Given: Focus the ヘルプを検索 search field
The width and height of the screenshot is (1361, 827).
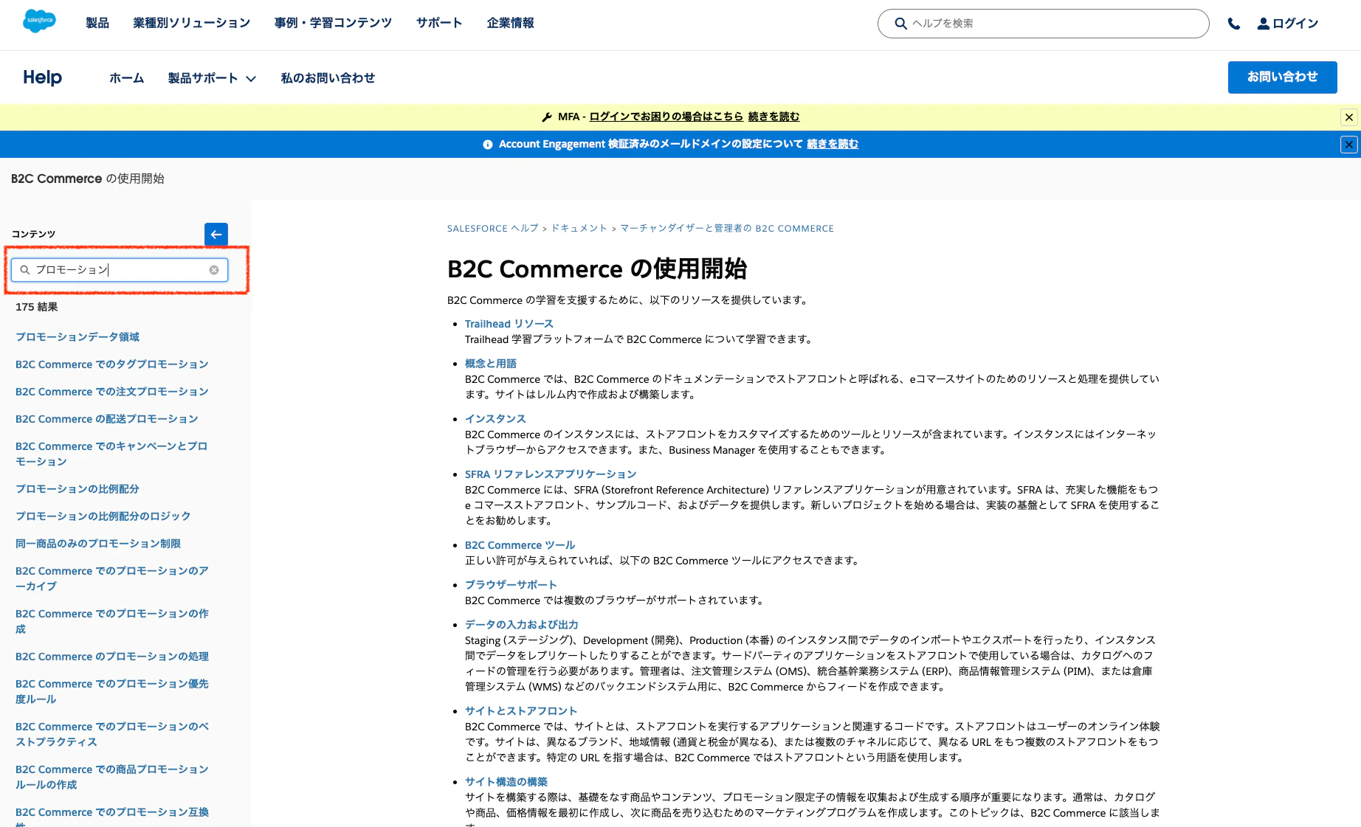Looking at the screenshot, I should click(x=1043, y=24).
